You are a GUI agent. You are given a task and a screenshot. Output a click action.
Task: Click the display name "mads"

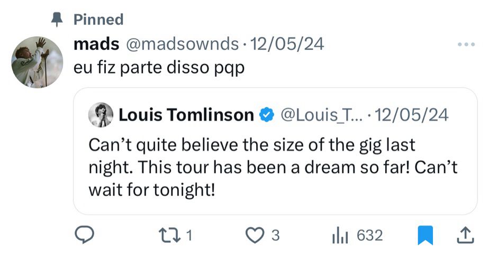pyautogui.click(x=95, y=45)
